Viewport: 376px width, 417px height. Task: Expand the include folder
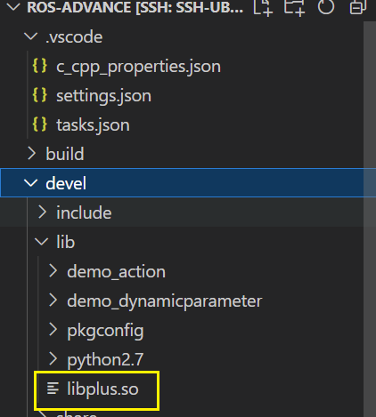(x=42, y=213)
